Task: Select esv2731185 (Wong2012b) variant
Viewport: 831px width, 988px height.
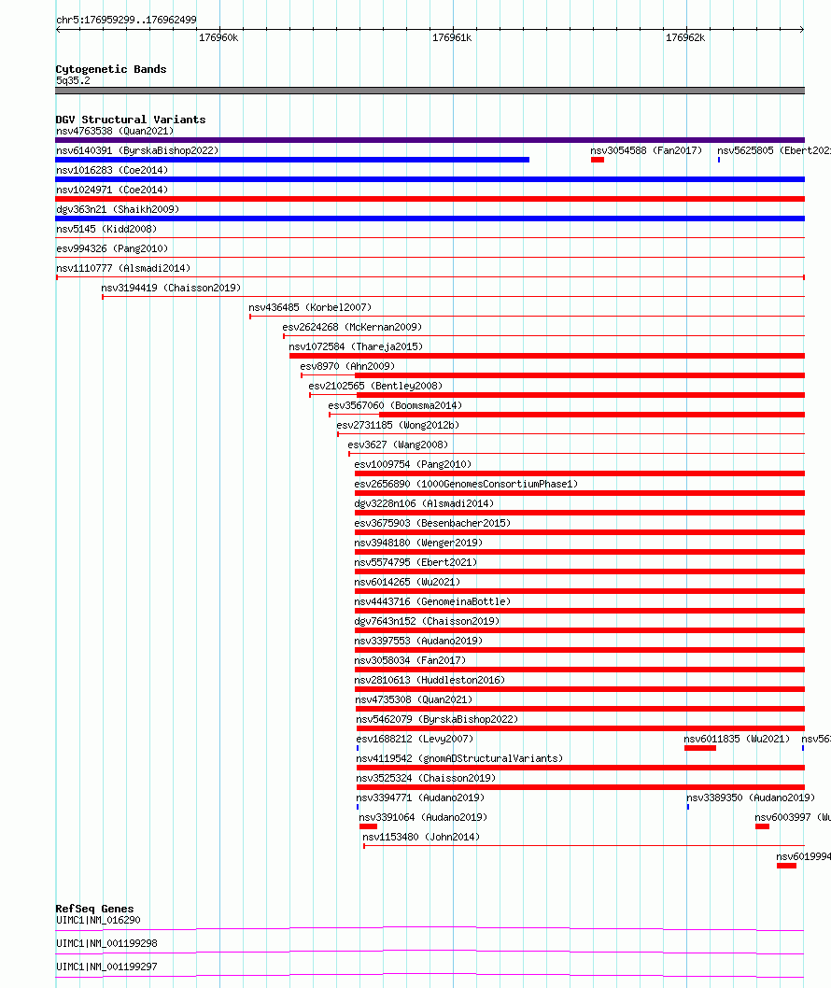Action: point(398,425)
